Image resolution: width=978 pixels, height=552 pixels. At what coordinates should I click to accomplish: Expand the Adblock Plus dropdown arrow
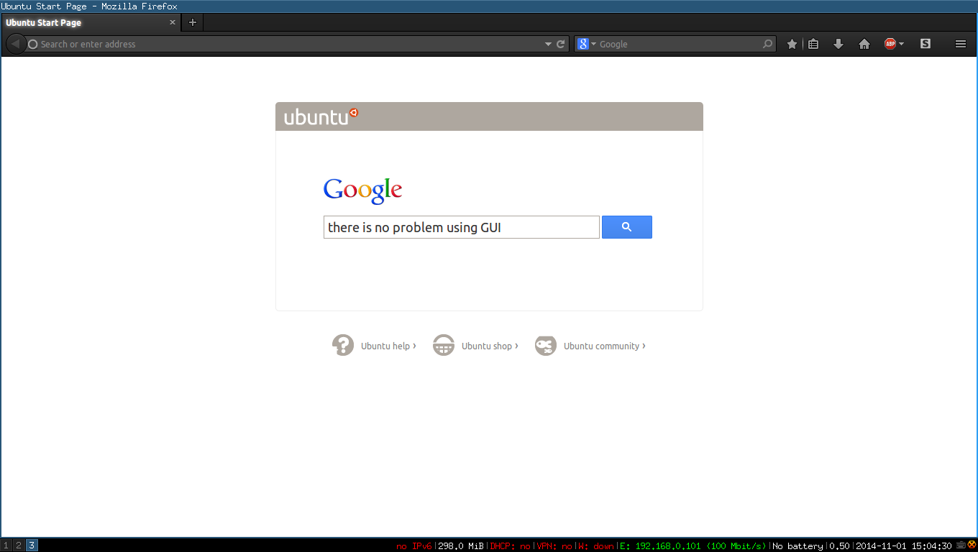coord(901,45)
